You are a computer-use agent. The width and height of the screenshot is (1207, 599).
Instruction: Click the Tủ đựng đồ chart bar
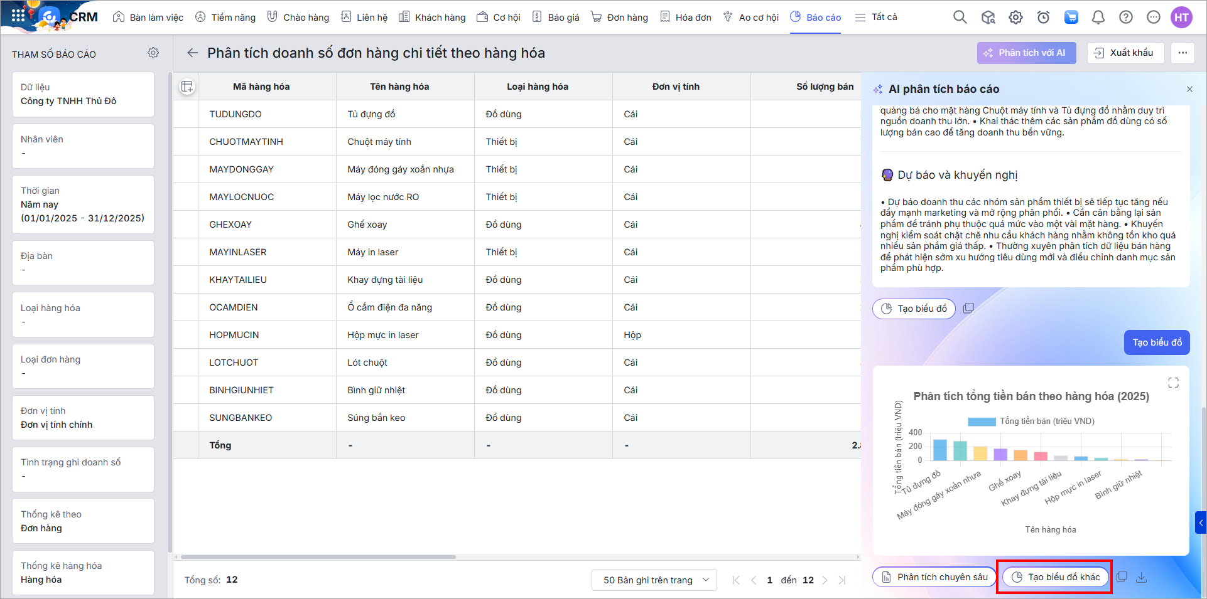940,450
